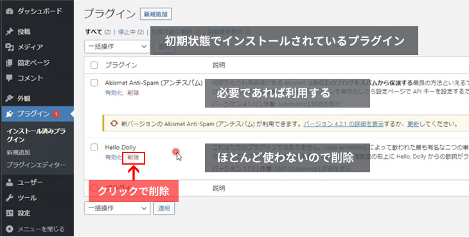Click Delete (削除) link under Akismet
The height and width of the screenshot is (237, 469).
tap(133, 93)
